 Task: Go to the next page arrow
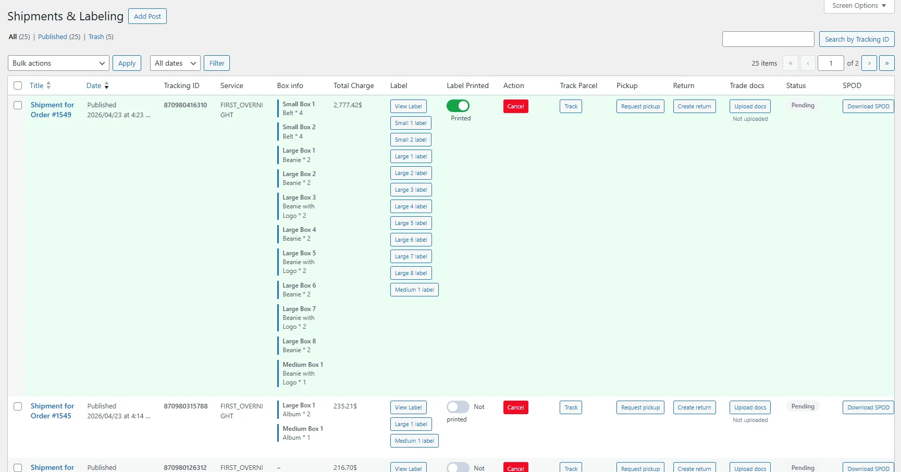[x=869, y=63]
